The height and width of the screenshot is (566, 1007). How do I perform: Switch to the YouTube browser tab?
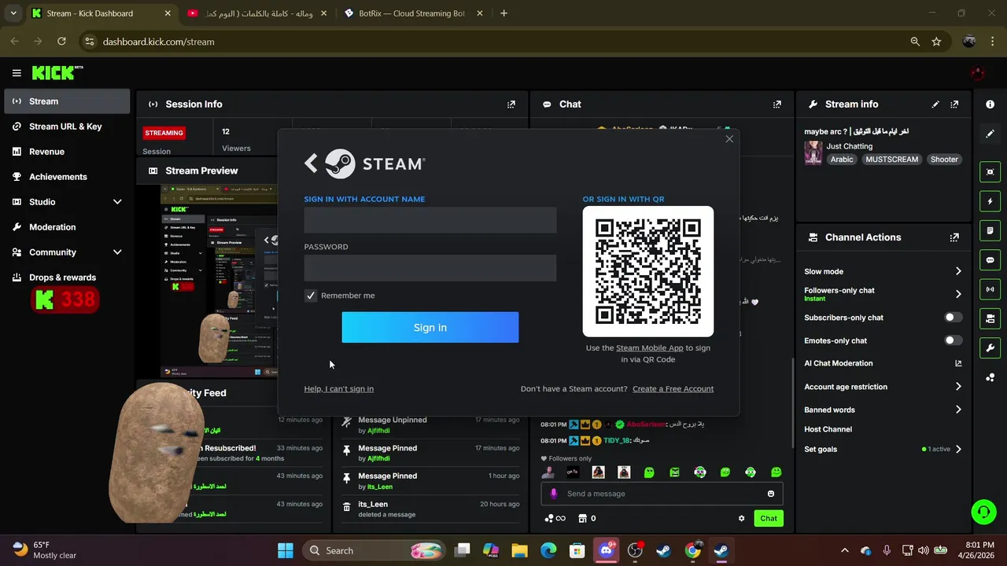[256, 13]
